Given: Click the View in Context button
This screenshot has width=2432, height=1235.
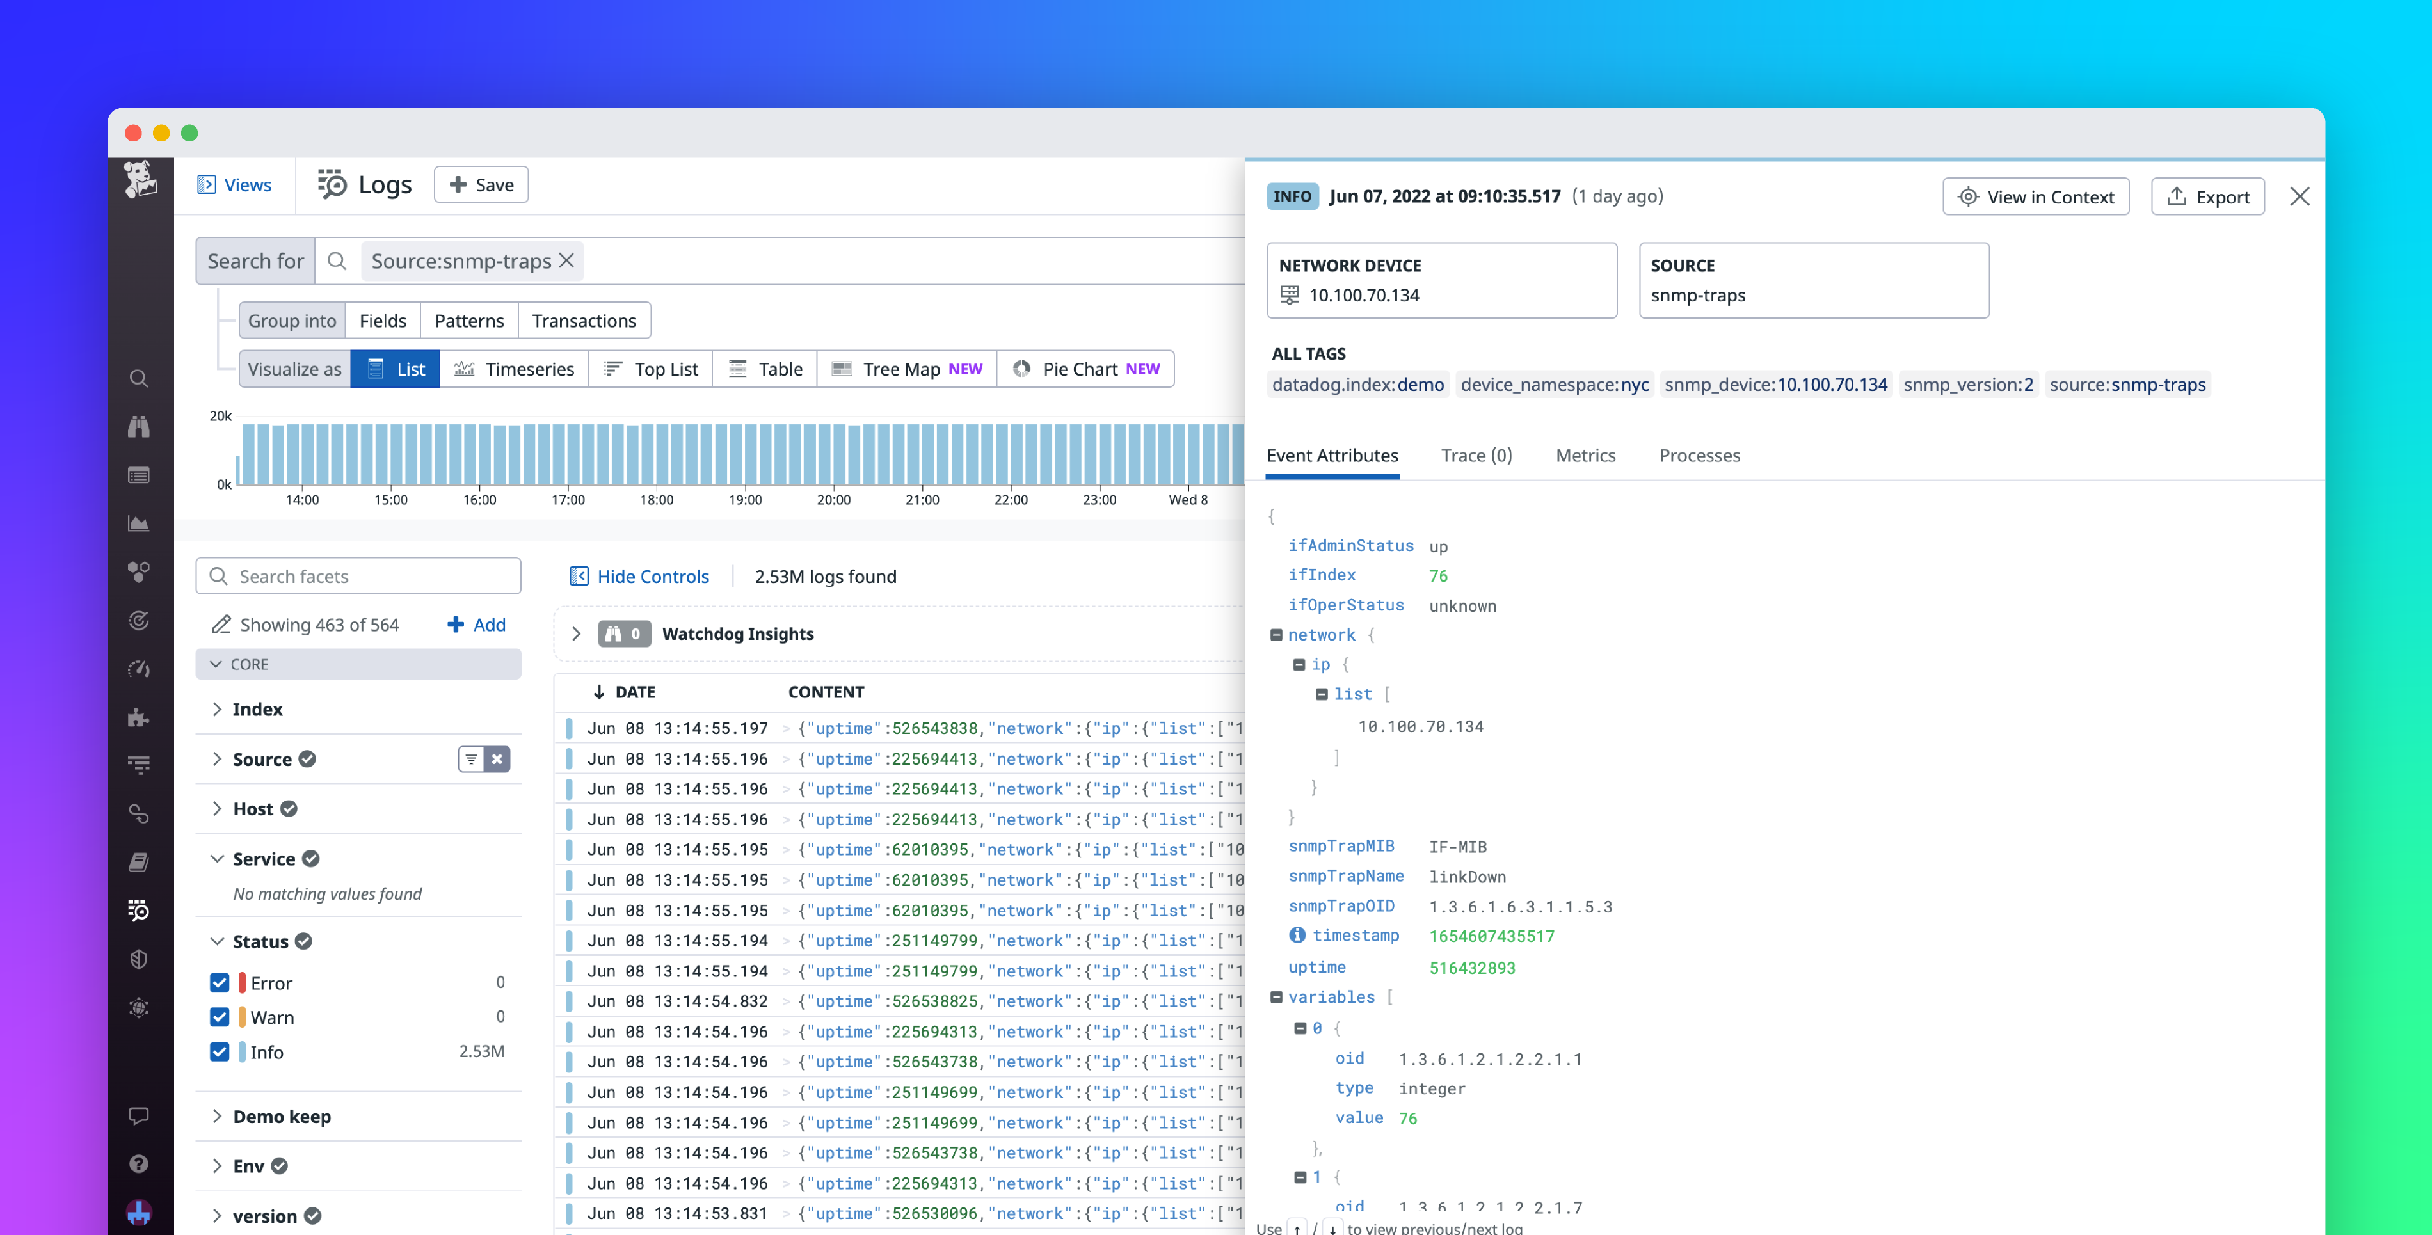Looking at the screenshot, I should click(2035, 196).
